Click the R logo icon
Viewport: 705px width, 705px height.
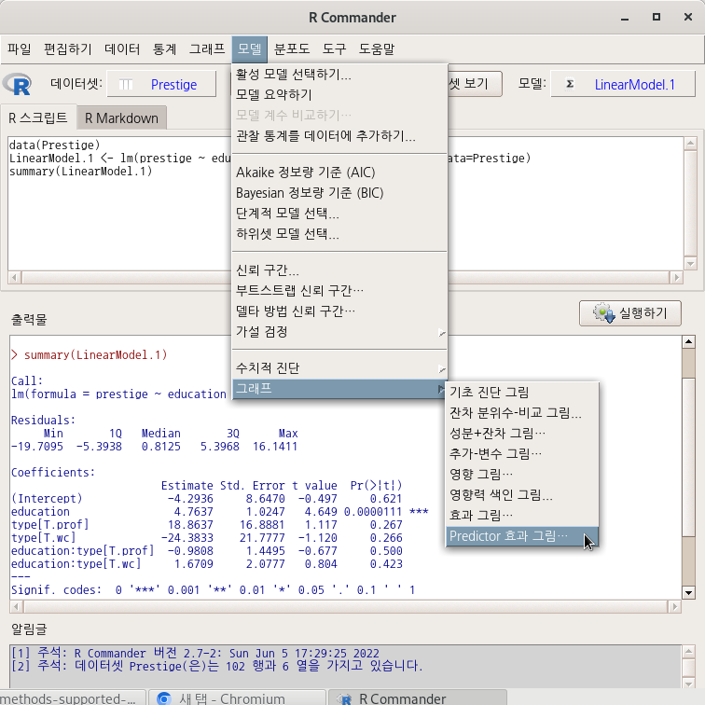[x=17, y=84]
